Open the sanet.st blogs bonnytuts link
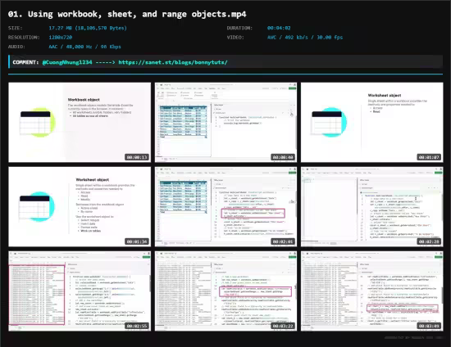Viewport: 451px width, 347px height. pyautogui.click(x=173, y=62)
